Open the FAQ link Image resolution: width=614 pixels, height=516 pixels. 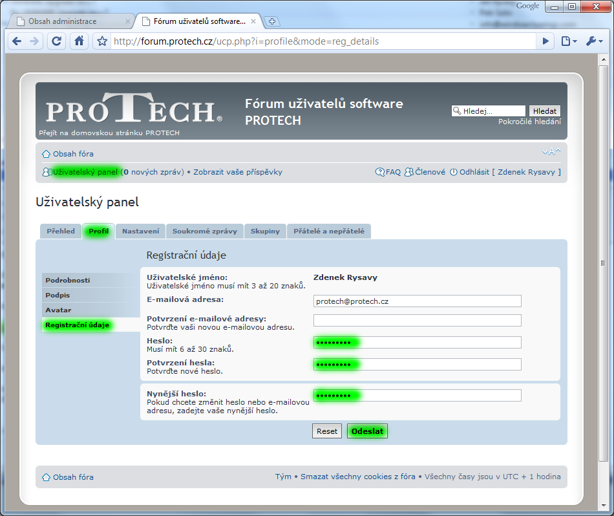tap(393, 172)
